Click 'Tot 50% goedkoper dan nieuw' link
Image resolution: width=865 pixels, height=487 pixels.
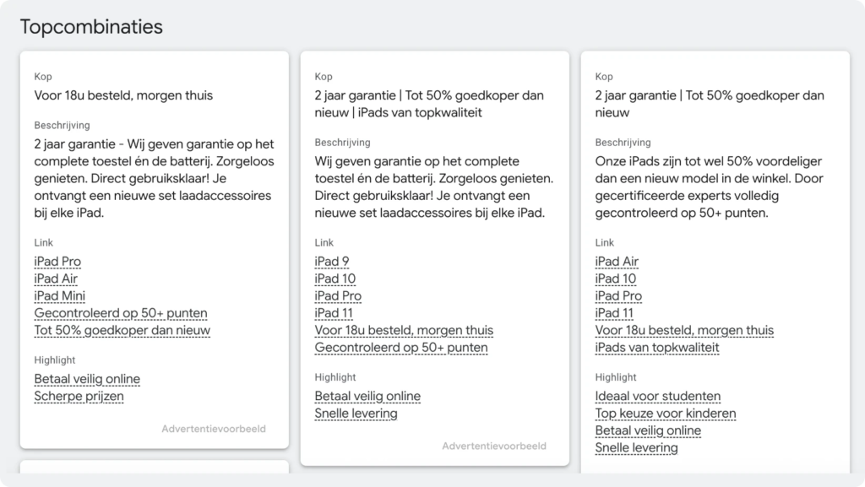click(122, 330)
